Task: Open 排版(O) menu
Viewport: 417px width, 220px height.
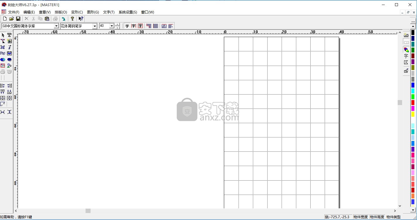Action: (61, 12)
